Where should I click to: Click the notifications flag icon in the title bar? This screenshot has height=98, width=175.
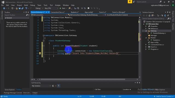coord(130,2)
